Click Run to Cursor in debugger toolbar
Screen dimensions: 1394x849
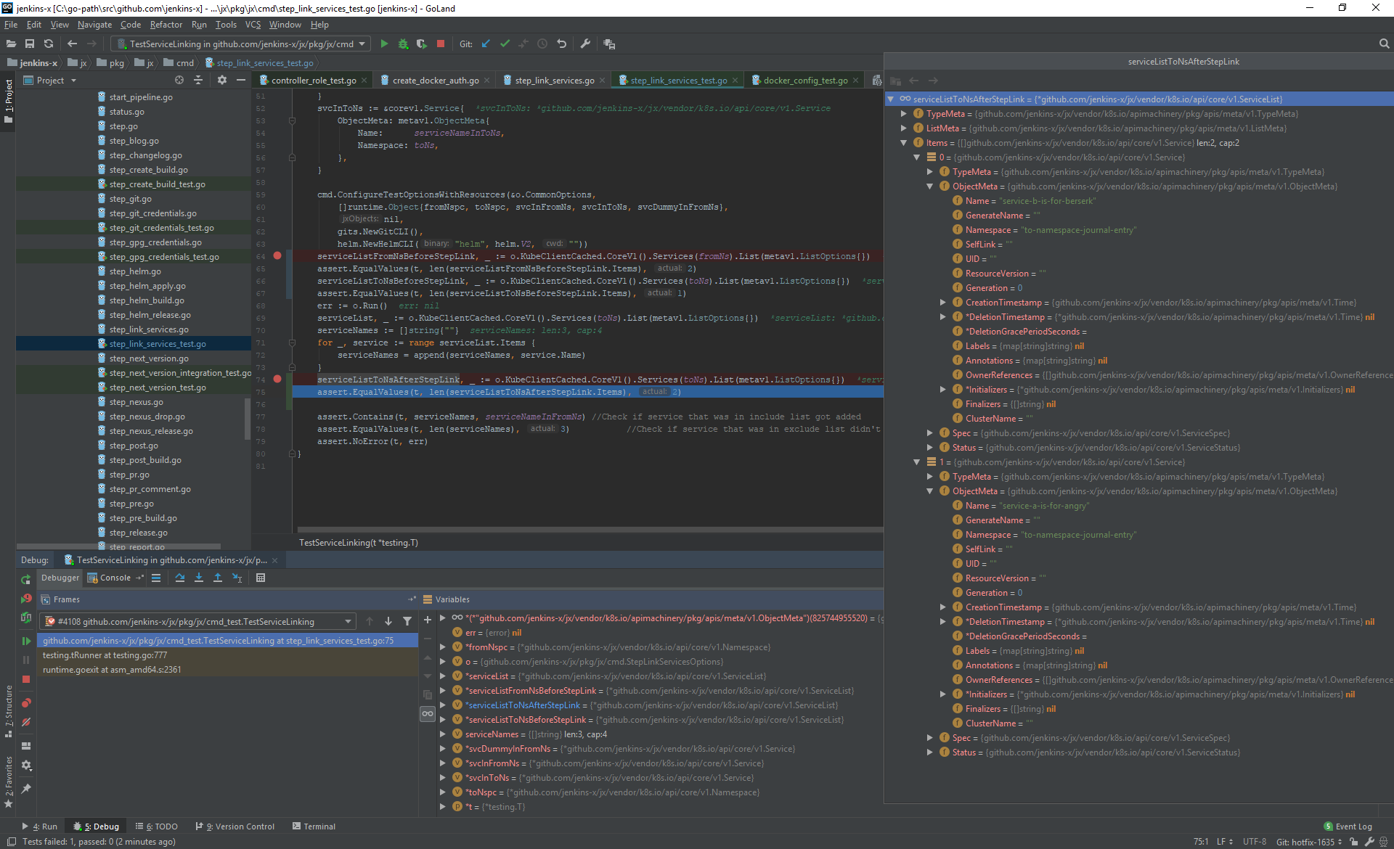(237, 578)
